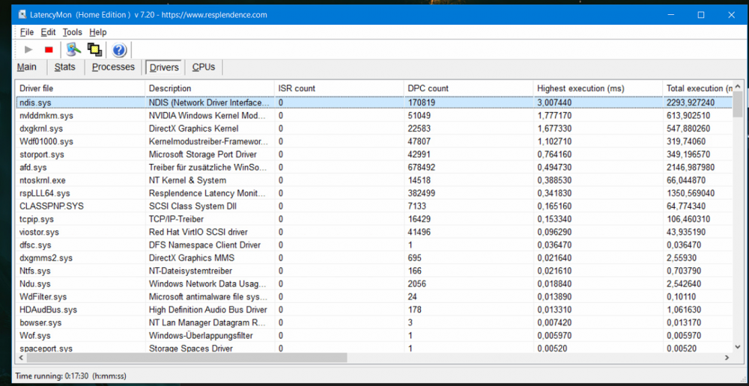Select the ndis.sys driver row
Image resolution: width=749 pixels, height=386 pixels.
(x=374, y=102)
